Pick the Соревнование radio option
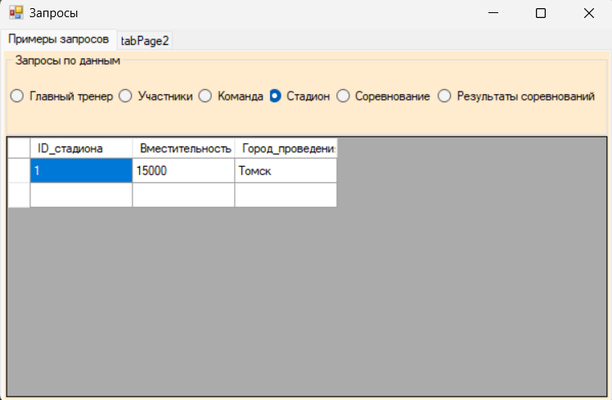The image size is (612, 400). tap(383, 96)
